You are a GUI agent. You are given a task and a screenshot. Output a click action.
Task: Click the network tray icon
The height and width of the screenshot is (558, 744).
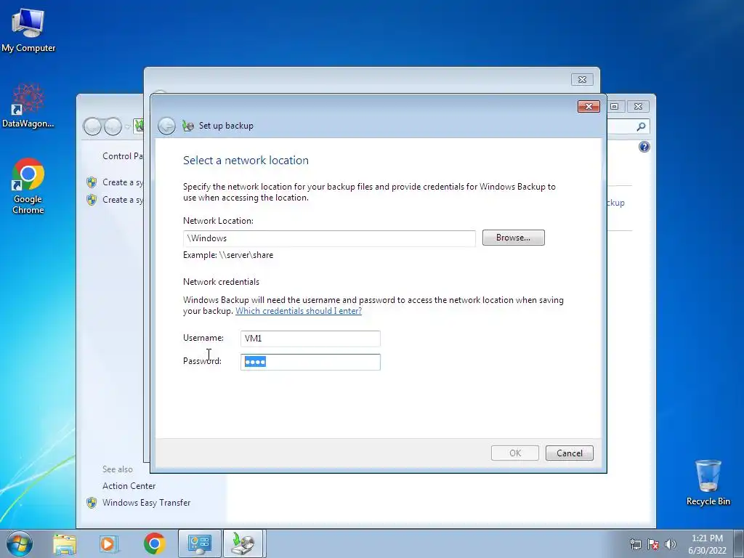point(635,544)
